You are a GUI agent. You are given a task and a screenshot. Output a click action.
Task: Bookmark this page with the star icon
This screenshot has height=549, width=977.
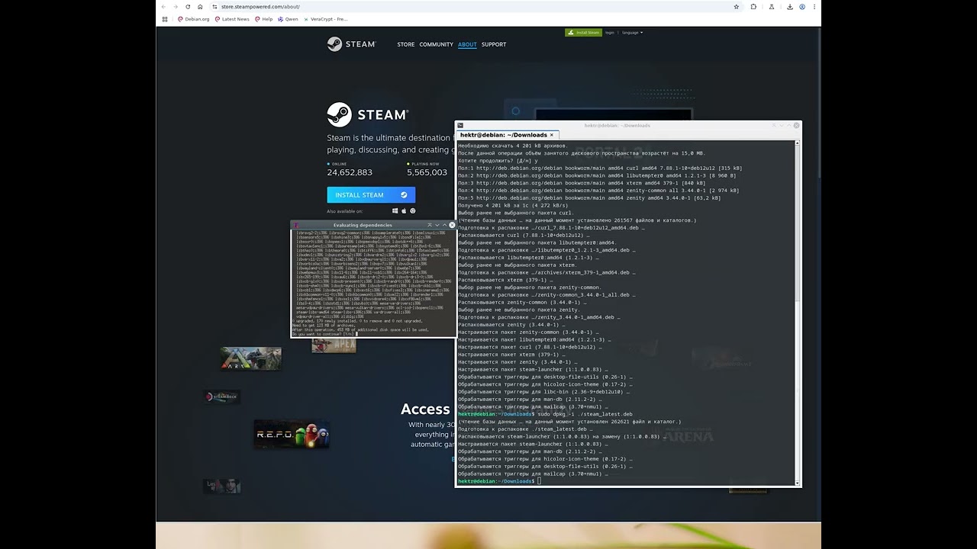(737, 6)
